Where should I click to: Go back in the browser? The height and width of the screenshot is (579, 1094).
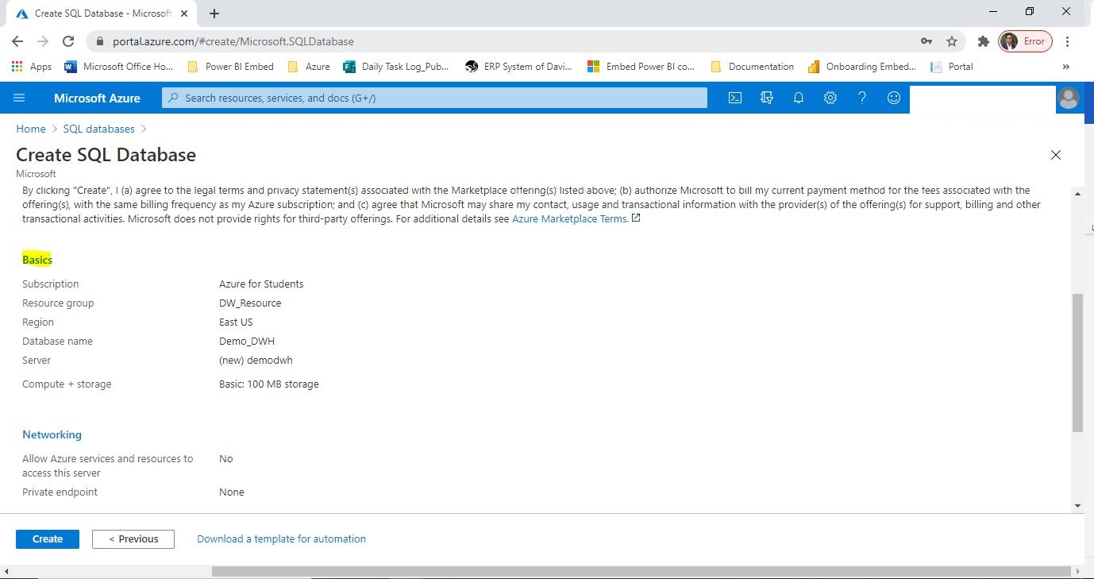[17, 41]
